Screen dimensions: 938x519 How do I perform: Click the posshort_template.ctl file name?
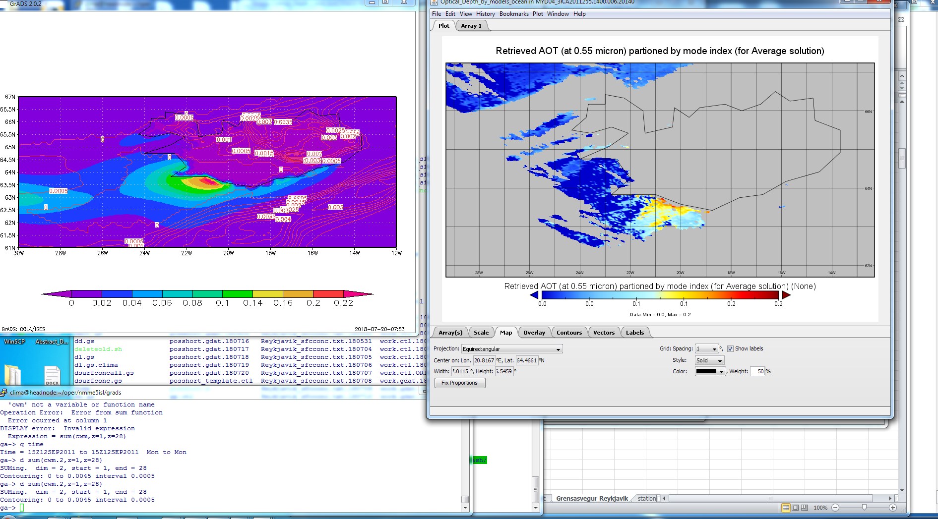pyautogui.click(x=211, y=381)
